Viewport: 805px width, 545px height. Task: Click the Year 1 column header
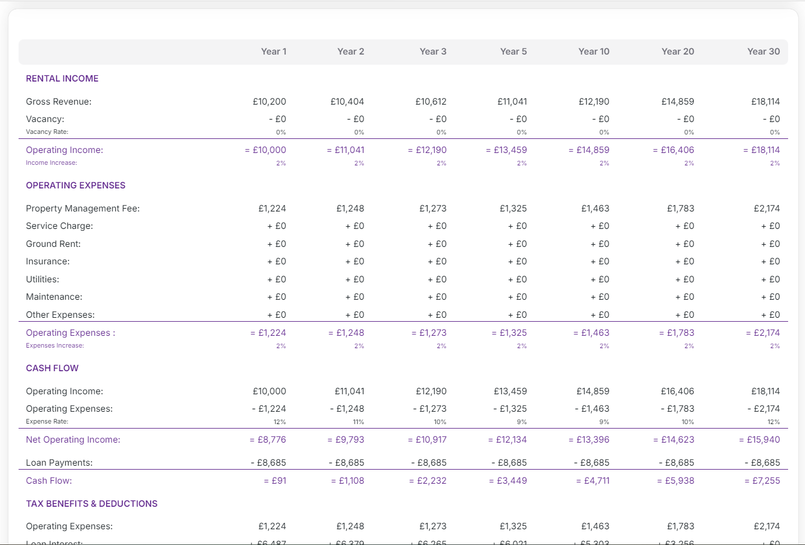tap(273, 51)
